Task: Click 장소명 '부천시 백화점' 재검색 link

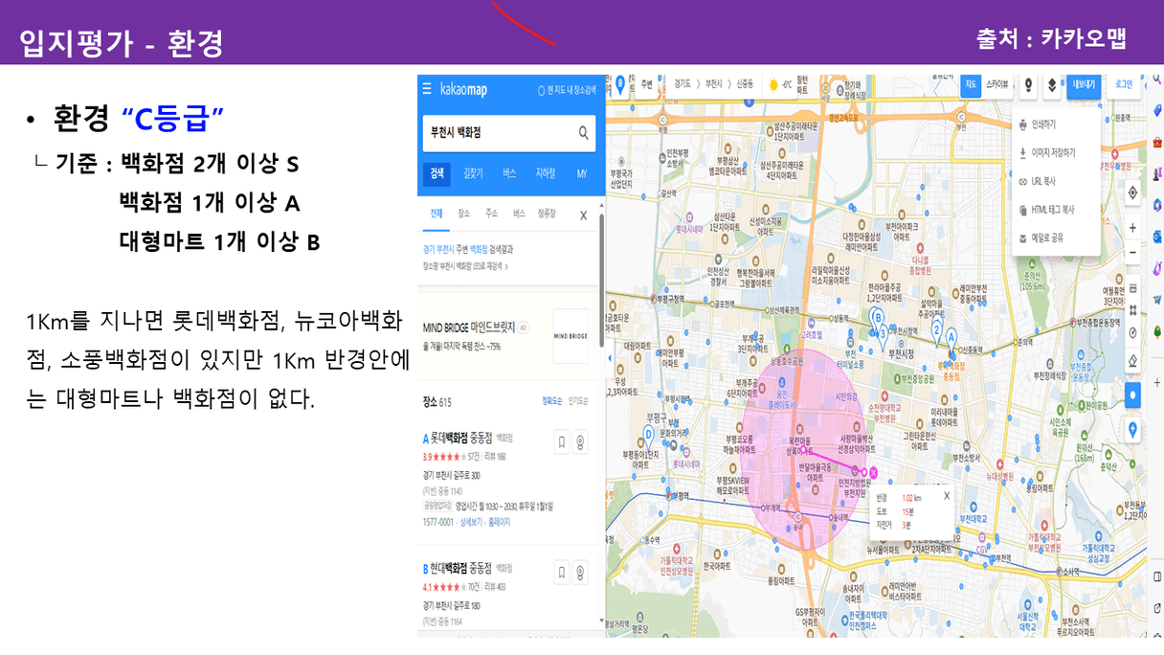Action: [465, 266]
